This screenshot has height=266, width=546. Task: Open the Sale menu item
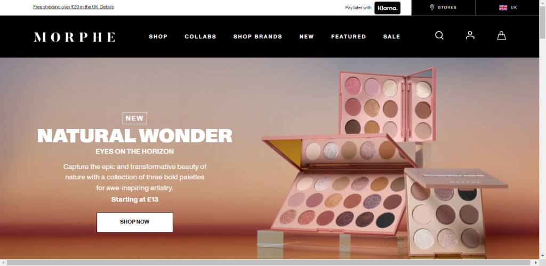[x=392, y=37]
